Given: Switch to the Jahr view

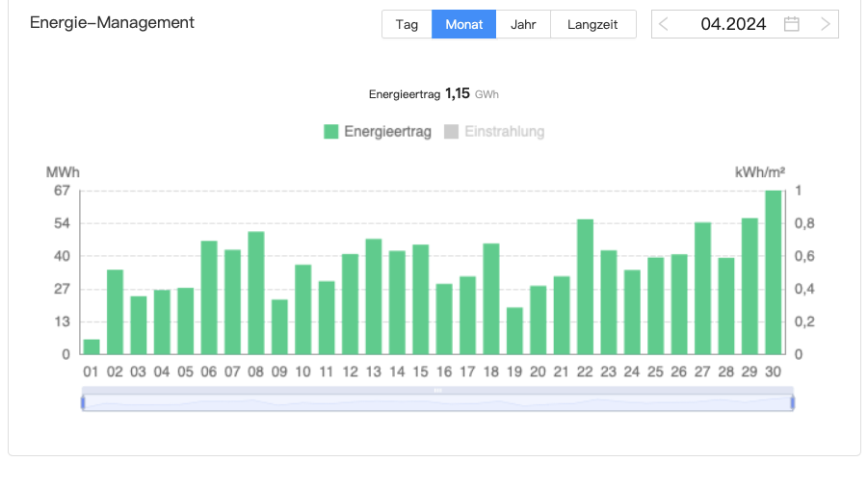Looking at the screenshot, I should (x=523, y=24).
